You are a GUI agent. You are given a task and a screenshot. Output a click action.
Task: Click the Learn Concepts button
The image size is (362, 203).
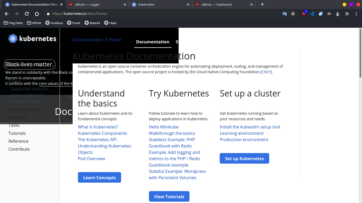pyautogui.click(x=99, y=177)
